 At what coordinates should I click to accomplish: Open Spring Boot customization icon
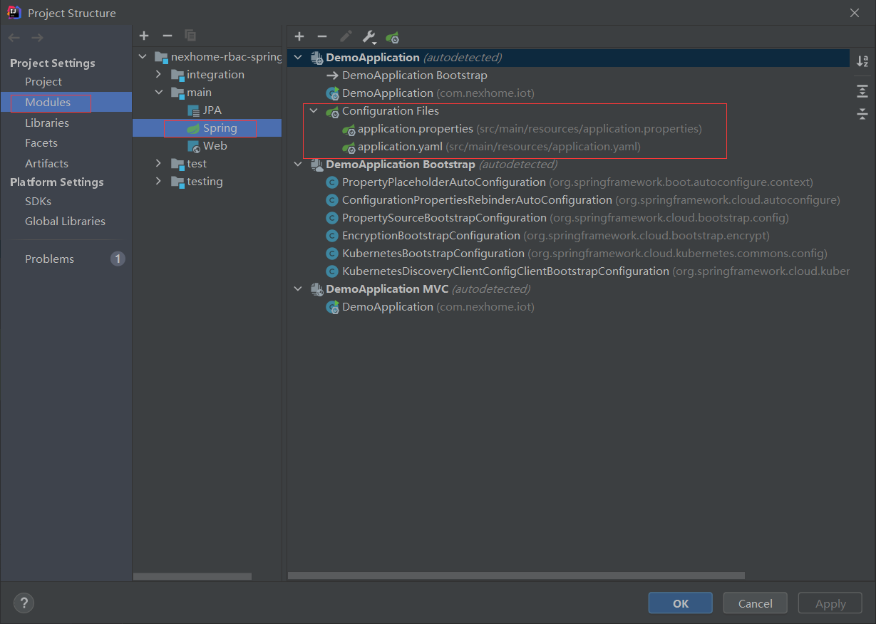(x=392, y=37)
